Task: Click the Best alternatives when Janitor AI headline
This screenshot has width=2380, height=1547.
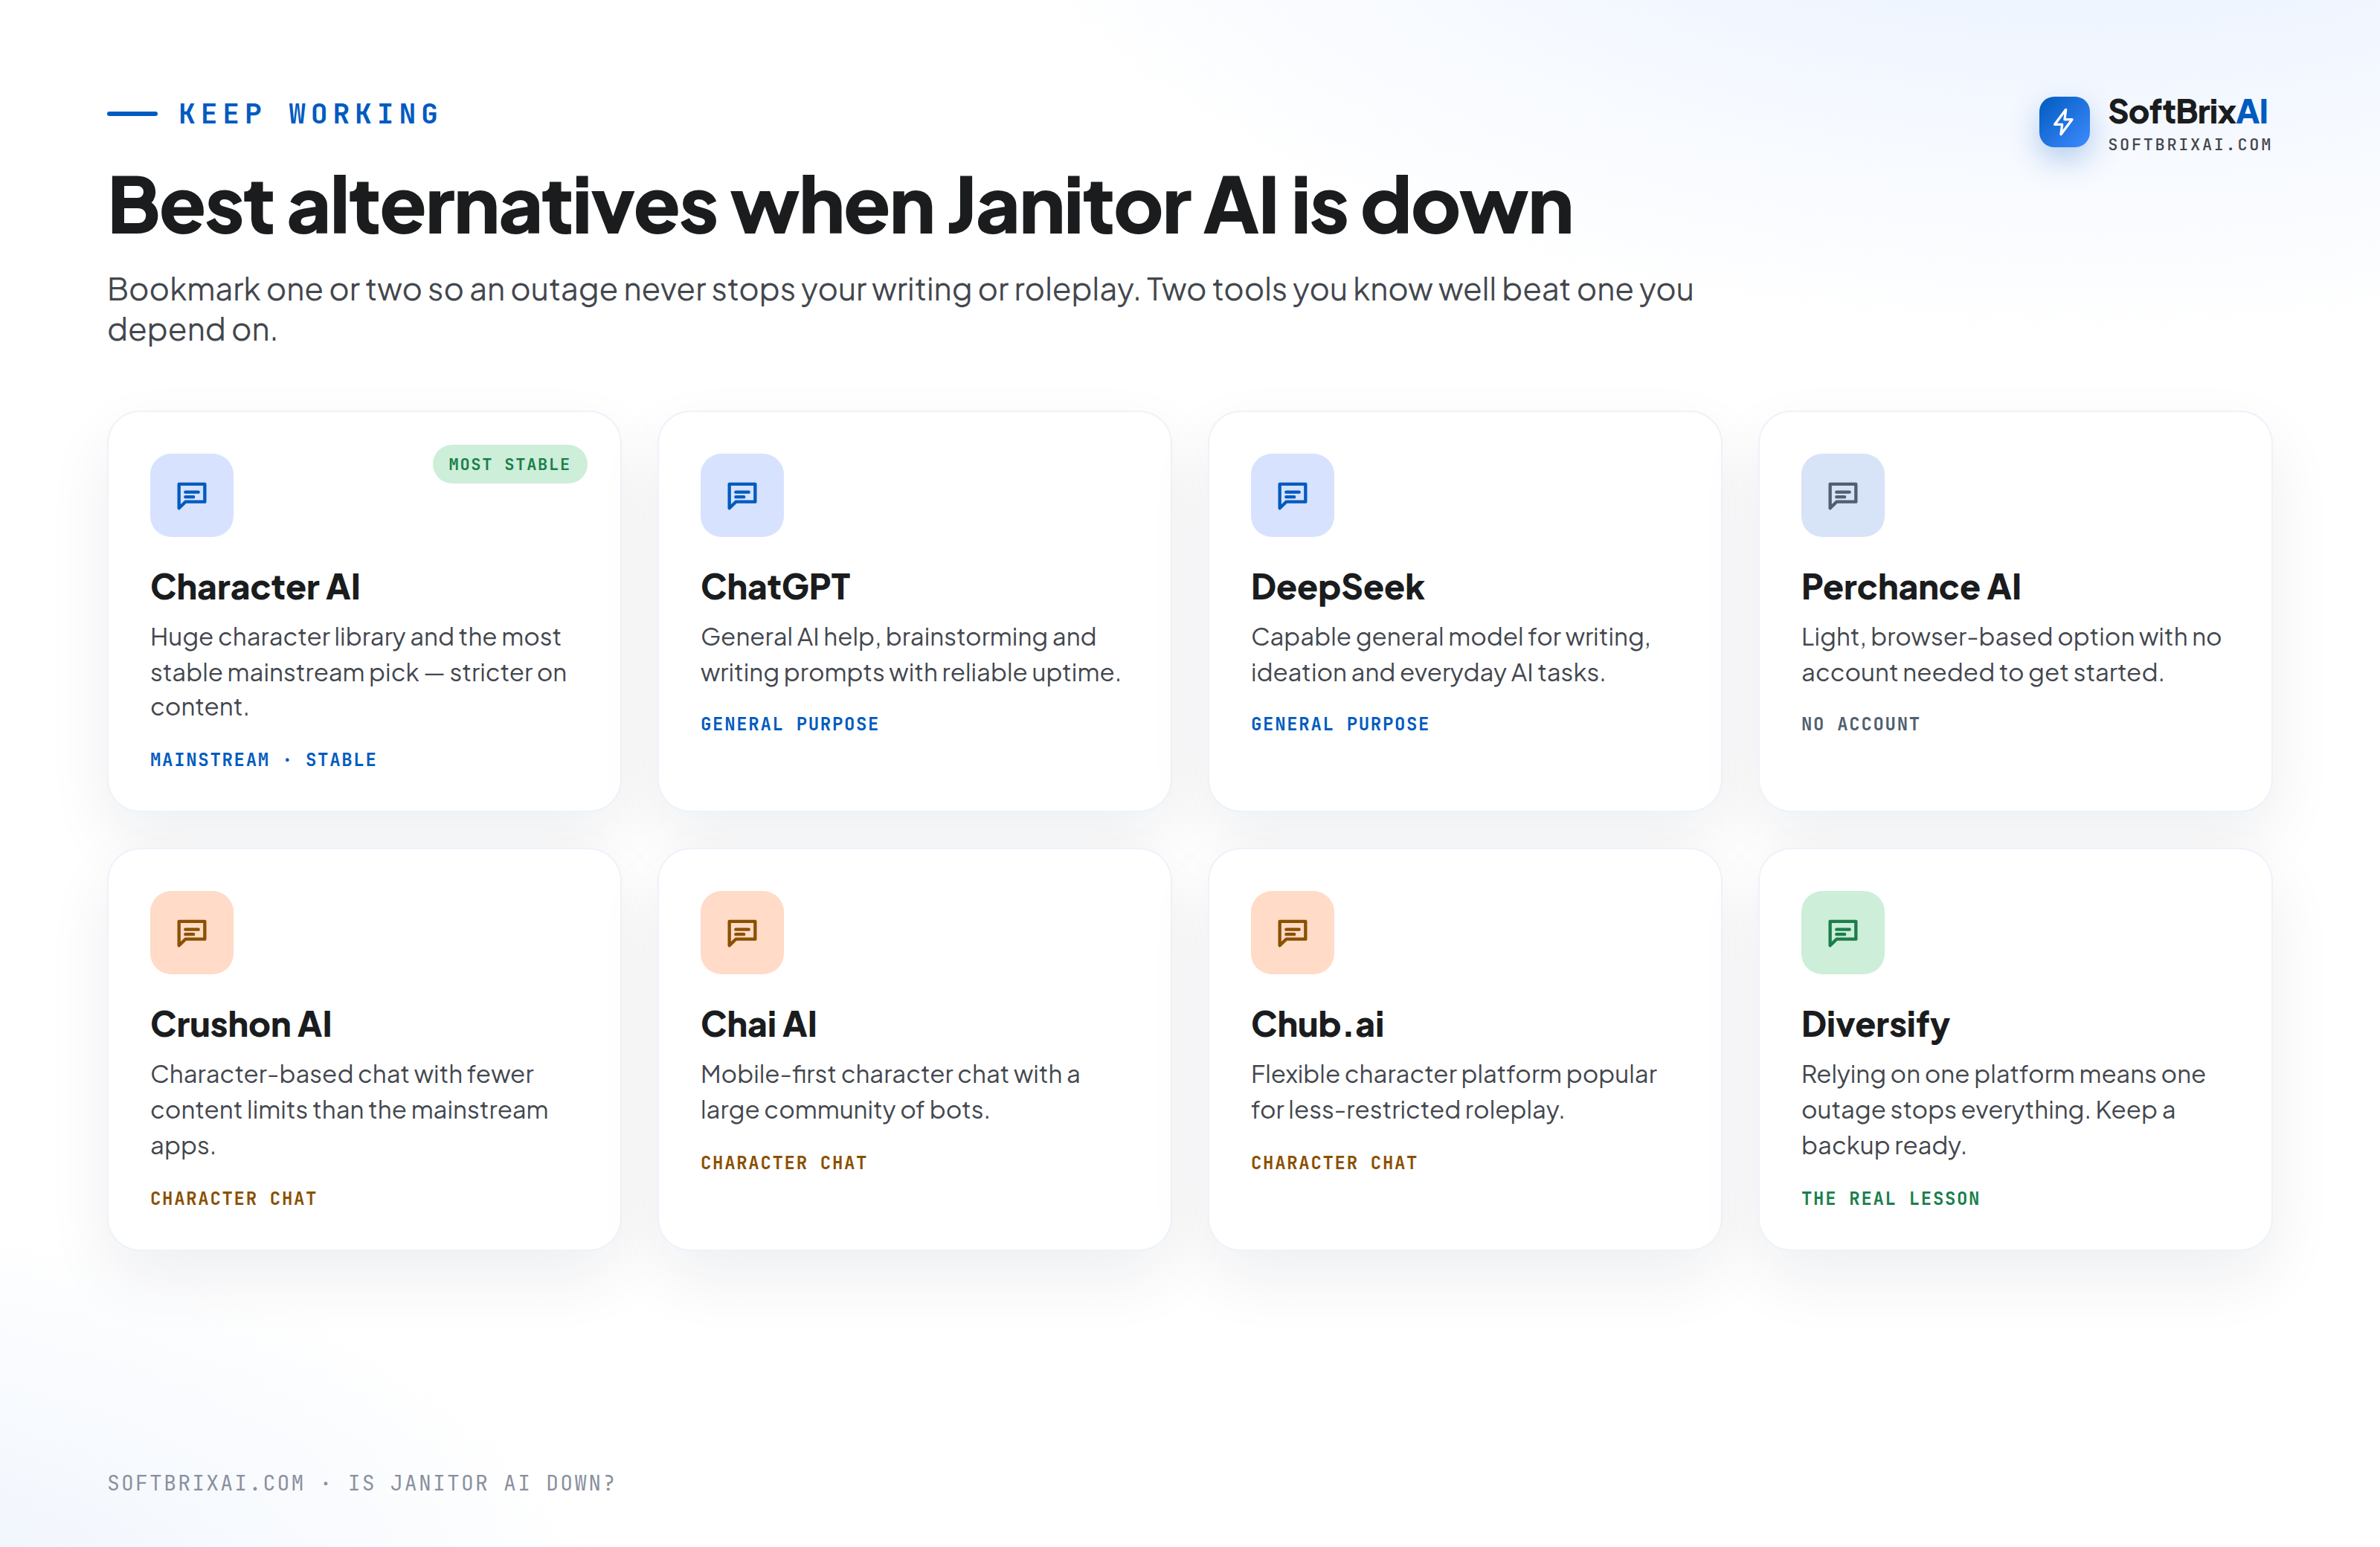Action: (x=840, y=206)
